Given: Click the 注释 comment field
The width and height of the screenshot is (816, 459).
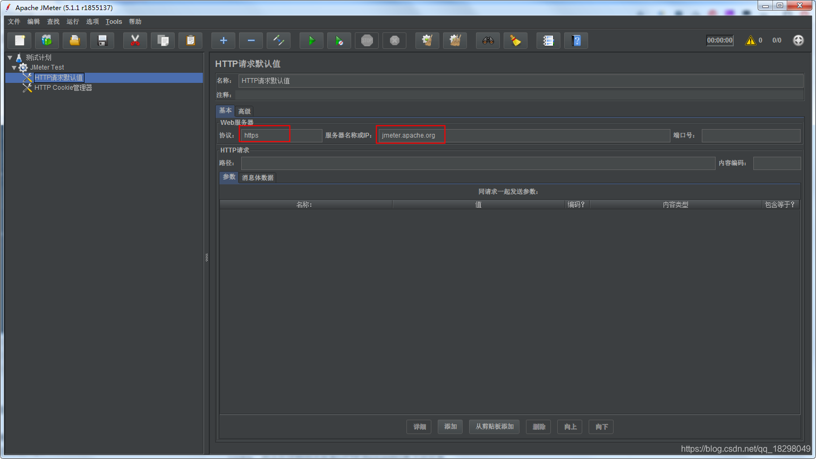Looking at the screenshot, I should (519, 95).
